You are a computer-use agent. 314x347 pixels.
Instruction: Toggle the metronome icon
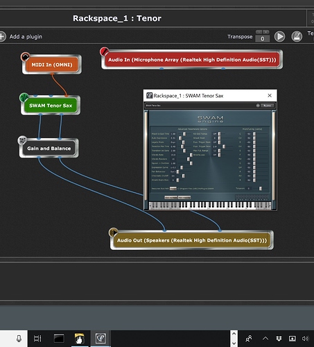click(297, 37)
